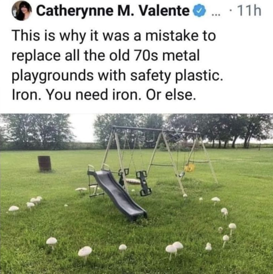
Task: Open Catherynne M. Valente's profile picture
Action: (21, 11)
